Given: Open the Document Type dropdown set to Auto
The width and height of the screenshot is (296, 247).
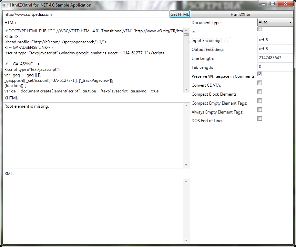Looking at the screenshot, I should [x=275, y=22].
